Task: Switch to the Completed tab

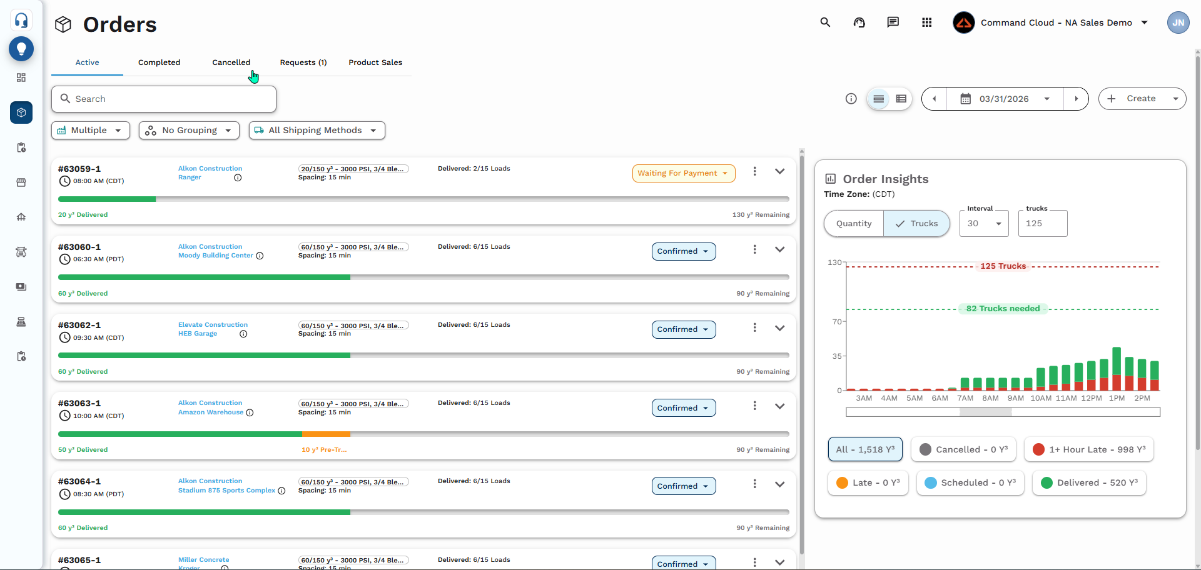Action: pos(160,62)
